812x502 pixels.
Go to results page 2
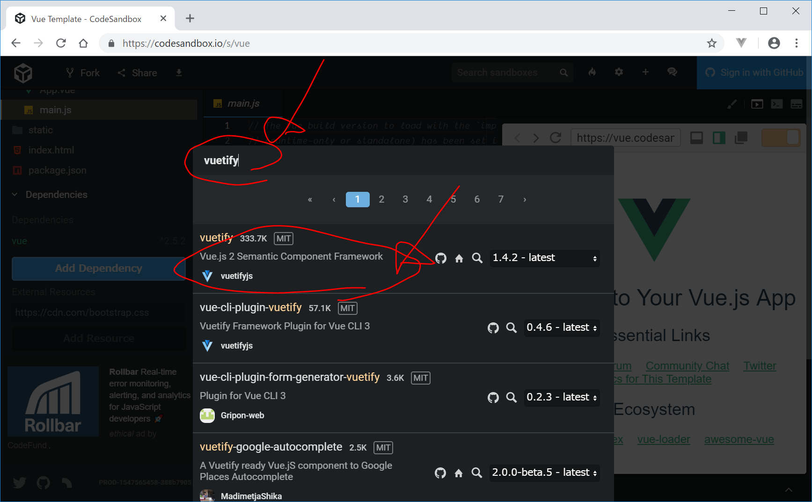[381, 200]
